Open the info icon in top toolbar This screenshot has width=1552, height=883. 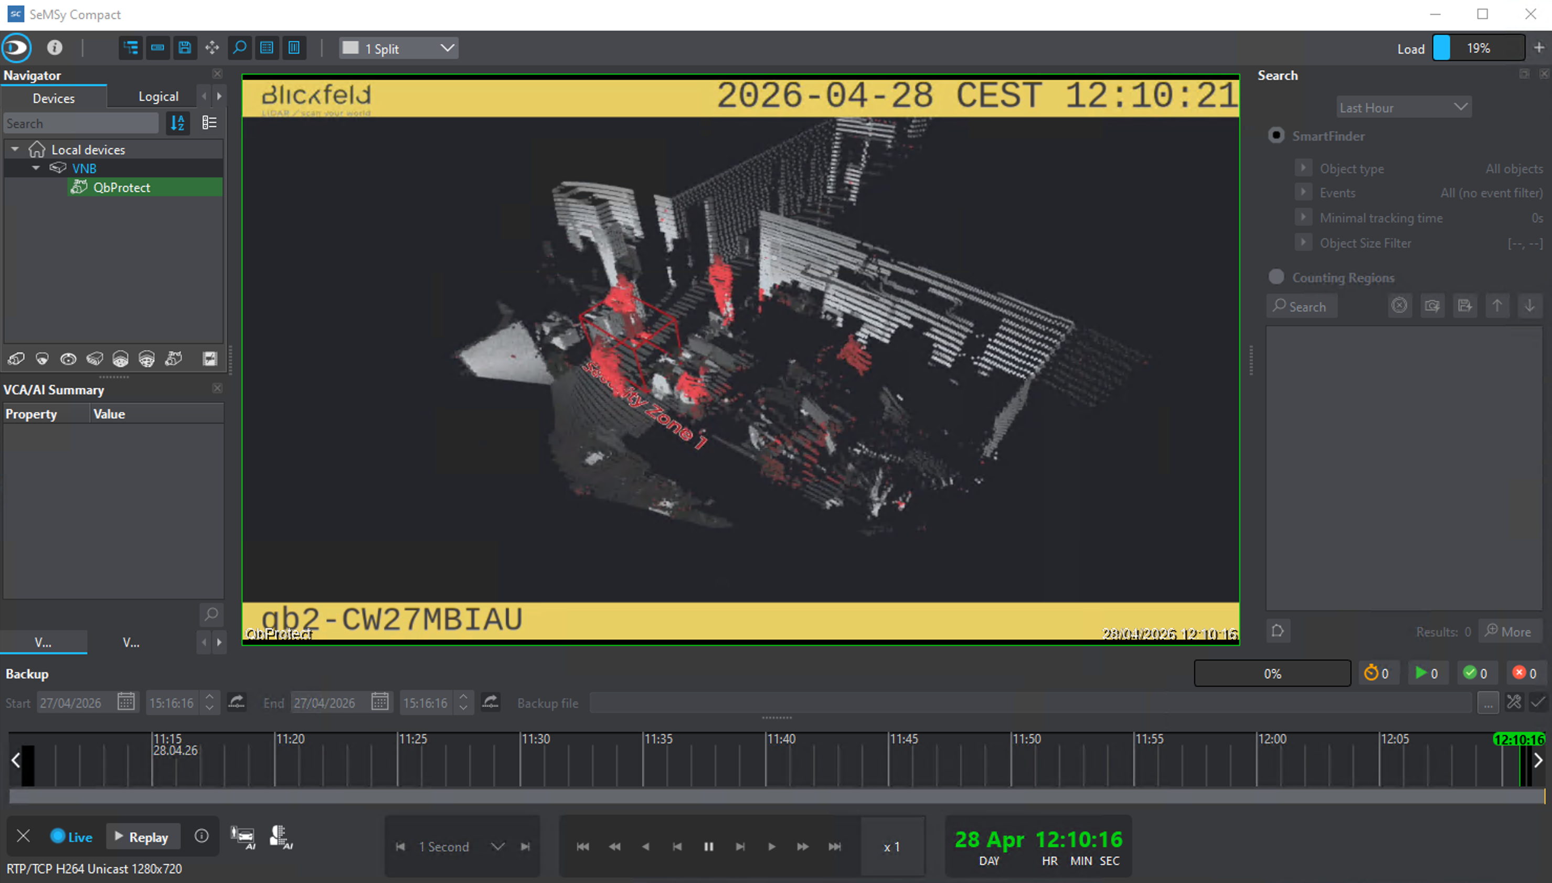coord(55,48)
